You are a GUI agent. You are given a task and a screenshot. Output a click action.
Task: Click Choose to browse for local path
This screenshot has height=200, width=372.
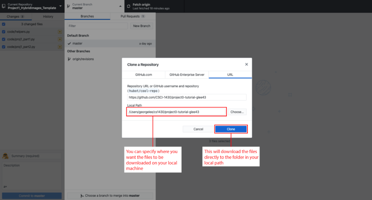[237, 112]
